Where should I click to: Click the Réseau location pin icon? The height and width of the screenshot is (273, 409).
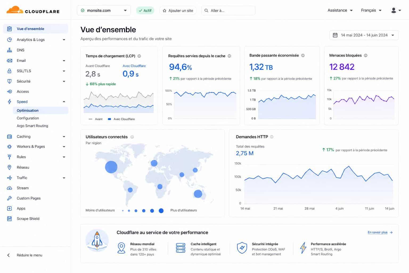point(9,167)
